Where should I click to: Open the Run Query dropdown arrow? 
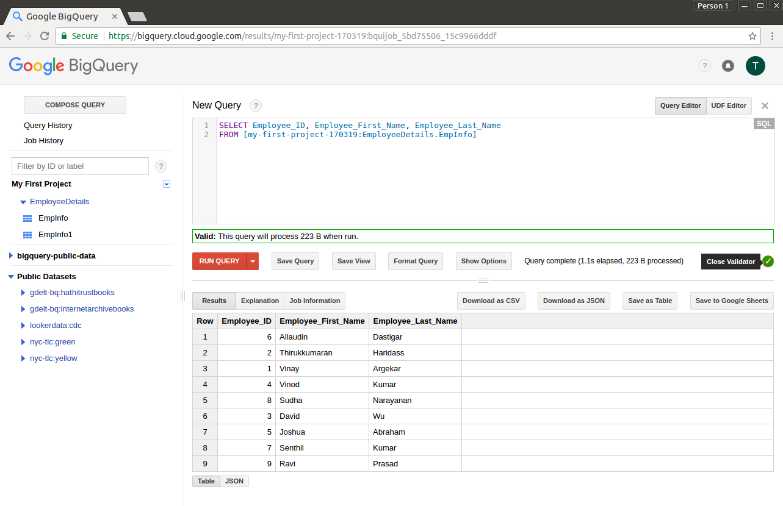pyautogui.click(x=253, y=261)
